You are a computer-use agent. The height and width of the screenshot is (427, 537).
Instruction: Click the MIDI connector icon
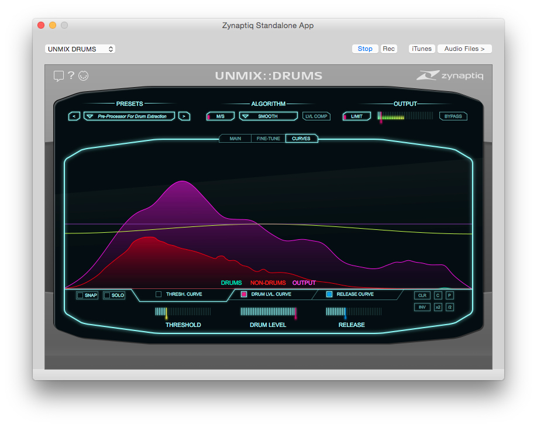click(x=83, y=76)
